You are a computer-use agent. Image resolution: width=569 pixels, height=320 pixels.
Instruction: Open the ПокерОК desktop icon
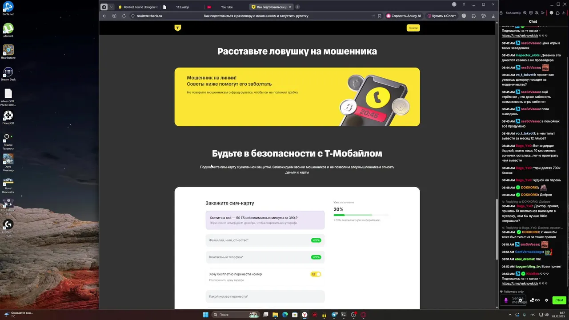pyautogui.click(x=8, y=117)
